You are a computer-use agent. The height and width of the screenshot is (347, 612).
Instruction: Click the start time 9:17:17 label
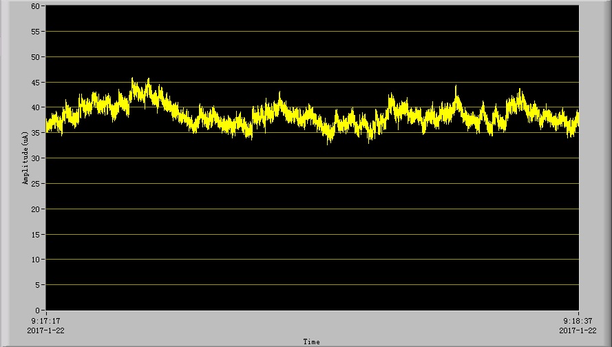pyautogui.click(x=45, y=321)
